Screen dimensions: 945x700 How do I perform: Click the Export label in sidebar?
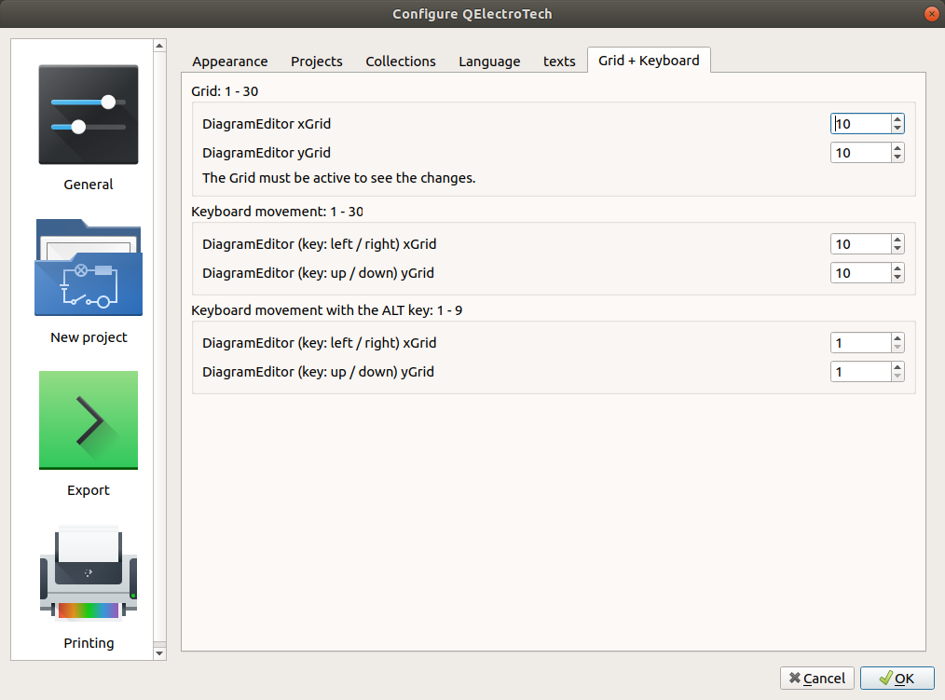click(x=89, y=490)
